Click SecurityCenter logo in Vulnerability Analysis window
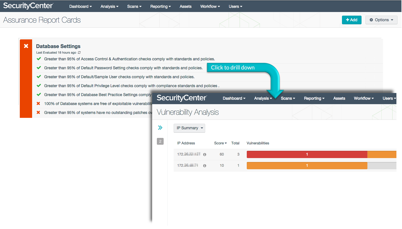Image resolution: width=402 pixels, height=229 pixels. pyautogui.click(x=182, y=98)
